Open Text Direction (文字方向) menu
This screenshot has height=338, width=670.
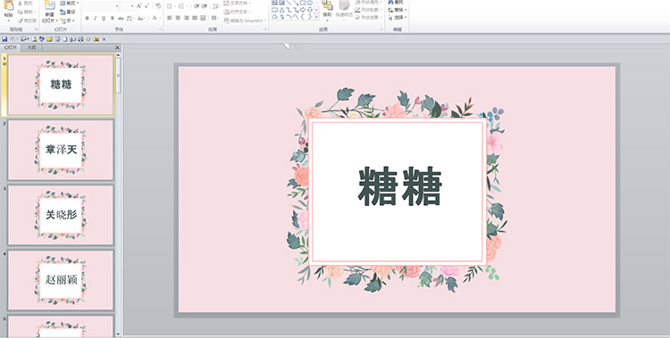[x=238, y=3]
